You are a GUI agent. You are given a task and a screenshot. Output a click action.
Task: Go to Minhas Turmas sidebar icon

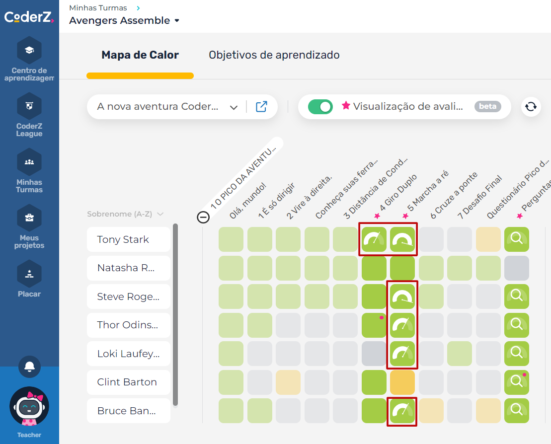tap(29, 162)
